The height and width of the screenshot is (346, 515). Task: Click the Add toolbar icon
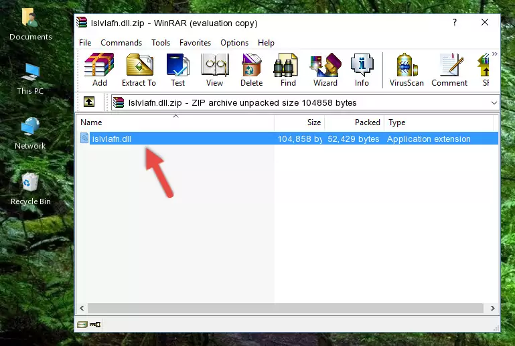[99, 70]
